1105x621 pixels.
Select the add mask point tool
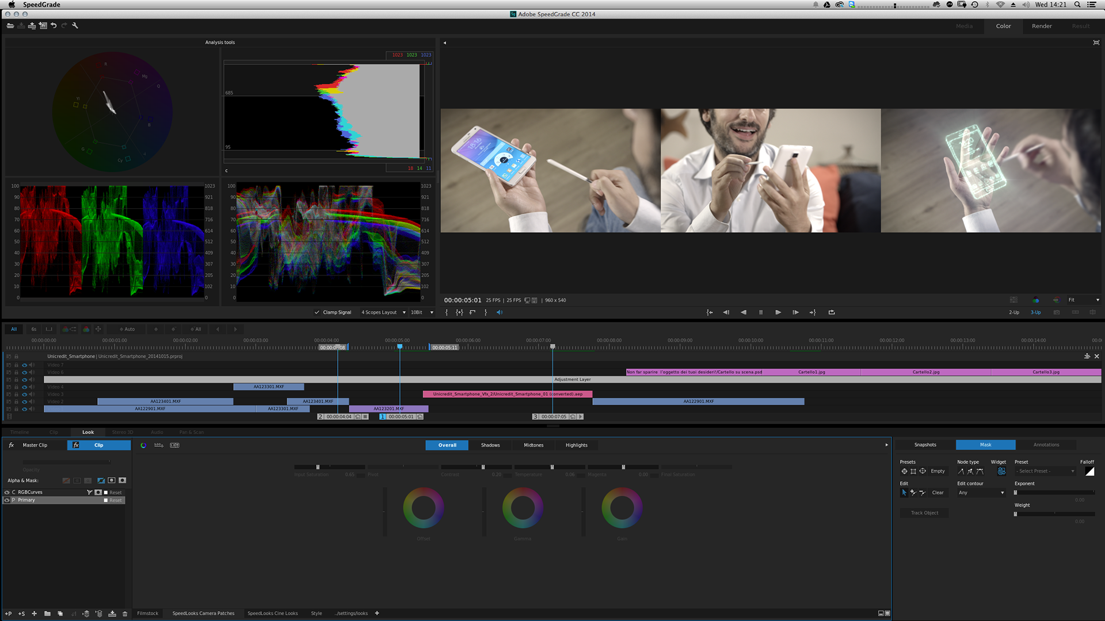913,493
